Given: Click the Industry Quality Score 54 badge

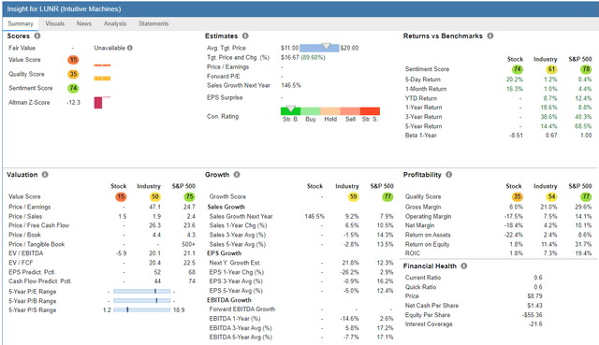Looking at the screenshot, I should point(551,196).
